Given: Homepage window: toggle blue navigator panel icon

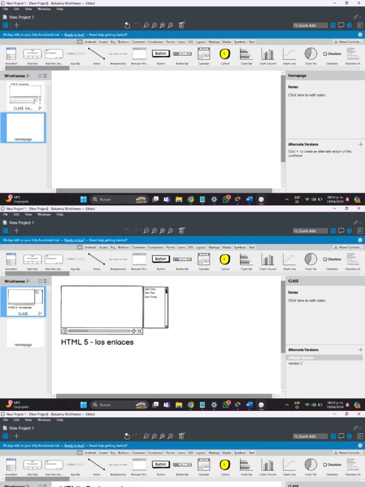Looking at the screenshot, I should click(x=6, y=25).
